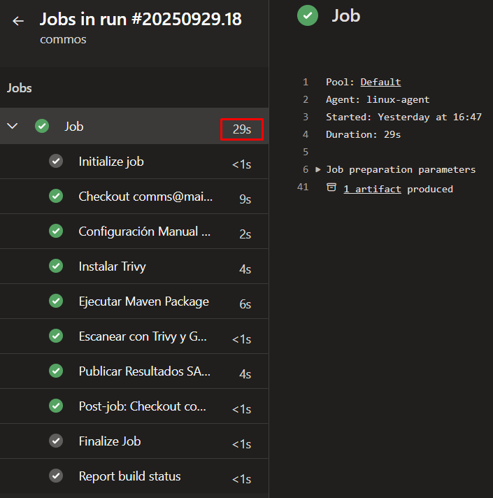Open Publicar Resultados SA... step
493x498 pixels.
144,371
